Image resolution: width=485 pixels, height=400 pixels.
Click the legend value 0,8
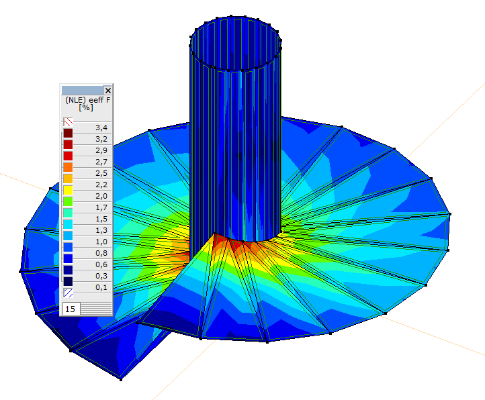tap(101, 253)
